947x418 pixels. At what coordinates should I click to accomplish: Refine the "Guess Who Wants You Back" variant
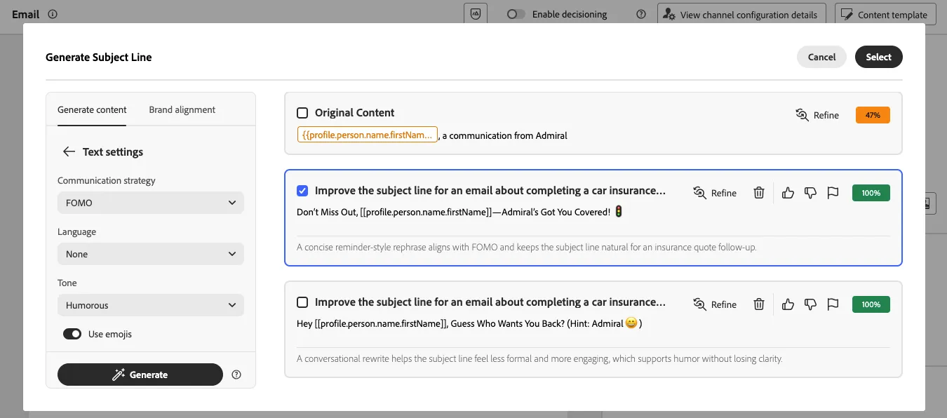coord(715,304)
